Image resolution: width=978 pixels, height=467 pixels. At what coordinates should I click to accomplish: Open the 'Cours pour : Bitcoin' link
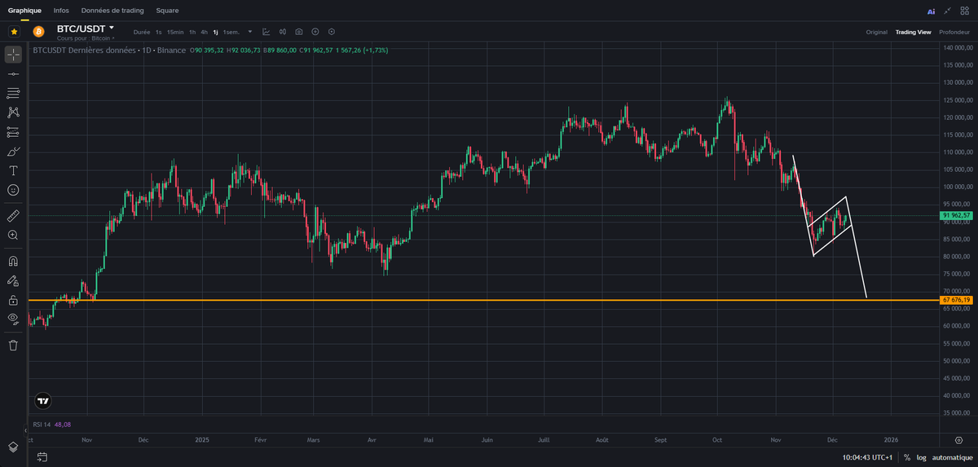(x=86, y=38)
